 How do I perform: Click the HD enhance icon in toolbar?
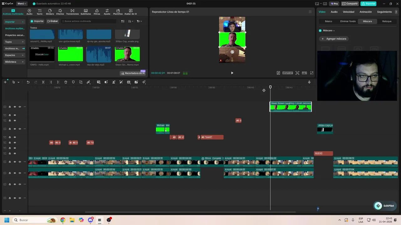pos(129,82)
